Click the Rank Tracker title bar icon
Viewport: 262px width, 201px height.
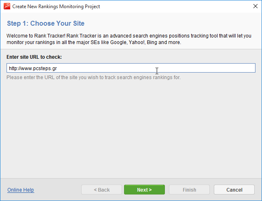click(7, 7)
